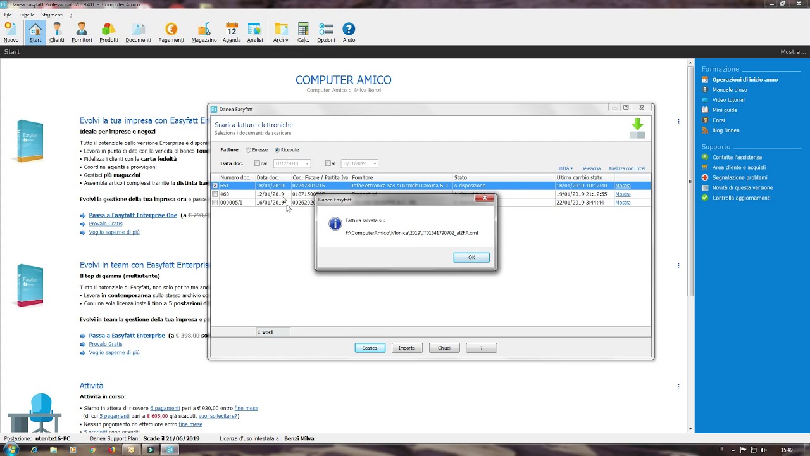810x456 pixels.
Task: Click the Blog Danea RSS icon
Action: (706, 130)
